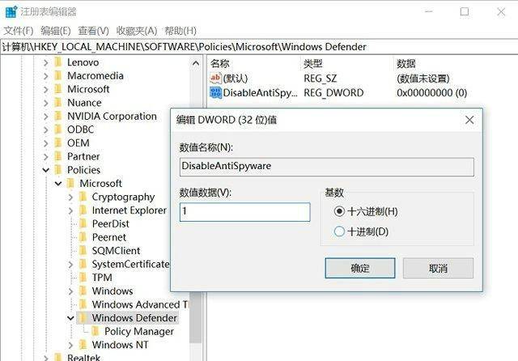518x361 pixels.
Task: Click the Cryptography folder icon
Action: pyautogui.click(x=83, y=197)
